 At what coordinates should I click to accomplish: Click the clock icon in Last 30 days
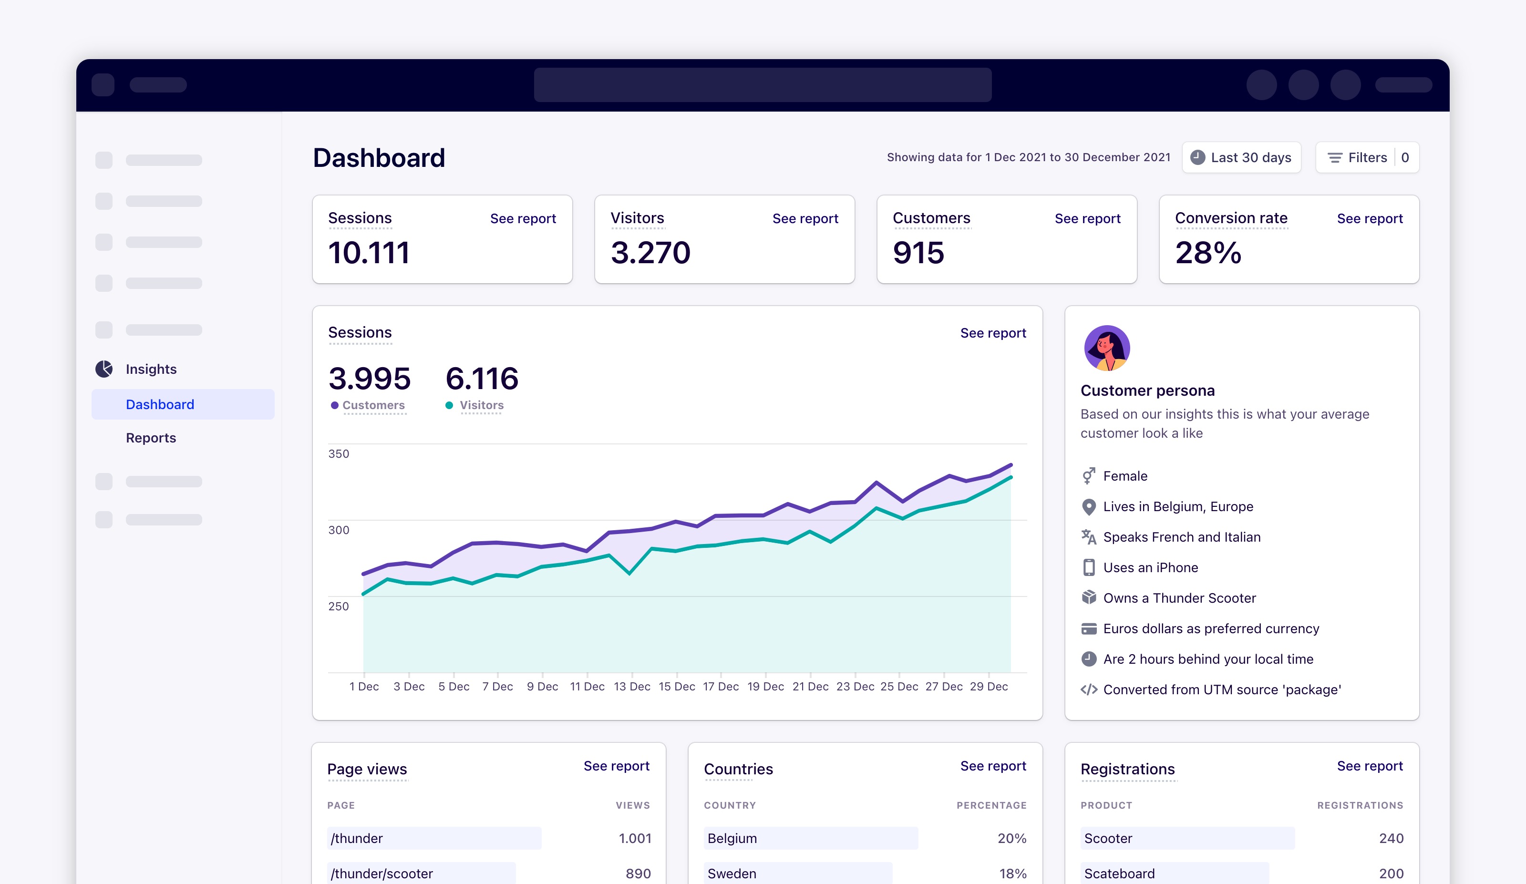1197,157
